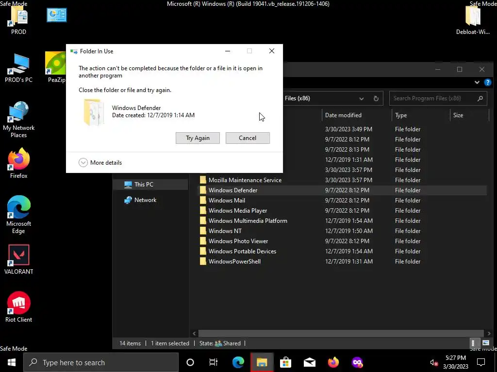Click muted volume icon in tray

(434, 363)
